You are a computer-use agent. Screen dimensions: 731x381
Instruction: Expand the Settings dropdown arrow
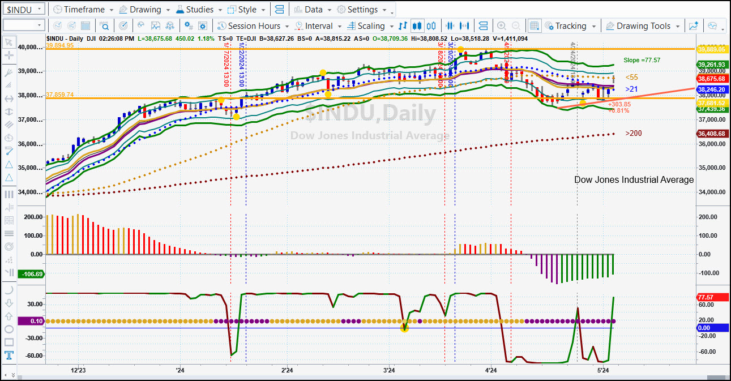tap(385, 10)
